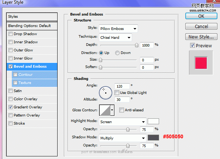Click the Size value field
The image size is (220, 159).
147,60
